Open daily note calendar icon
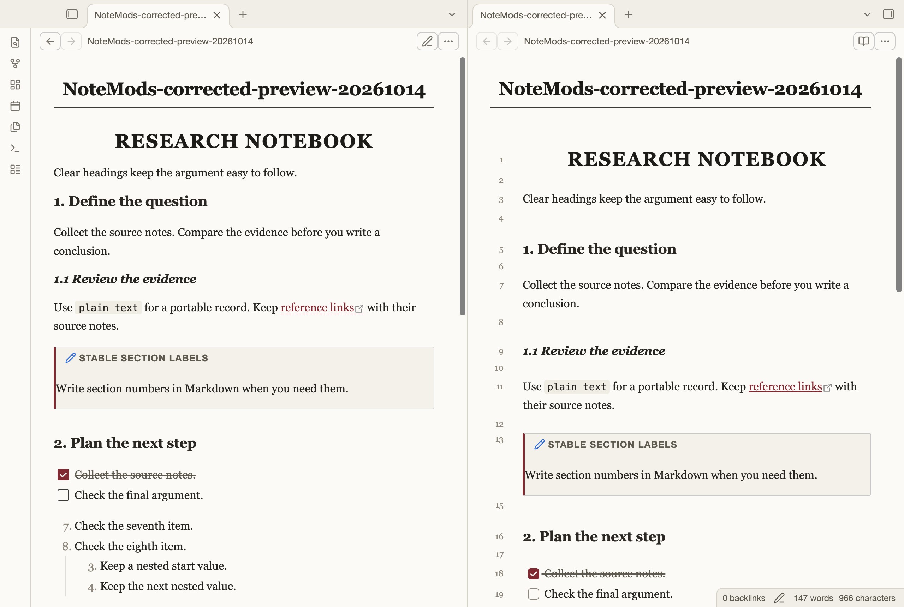Viewport: 904px width, 607px height. point(15,106)
